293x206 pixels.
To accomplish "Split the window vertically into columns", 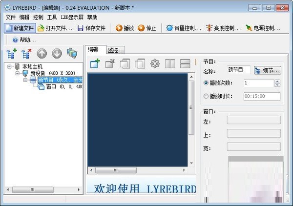I will 170,63.
